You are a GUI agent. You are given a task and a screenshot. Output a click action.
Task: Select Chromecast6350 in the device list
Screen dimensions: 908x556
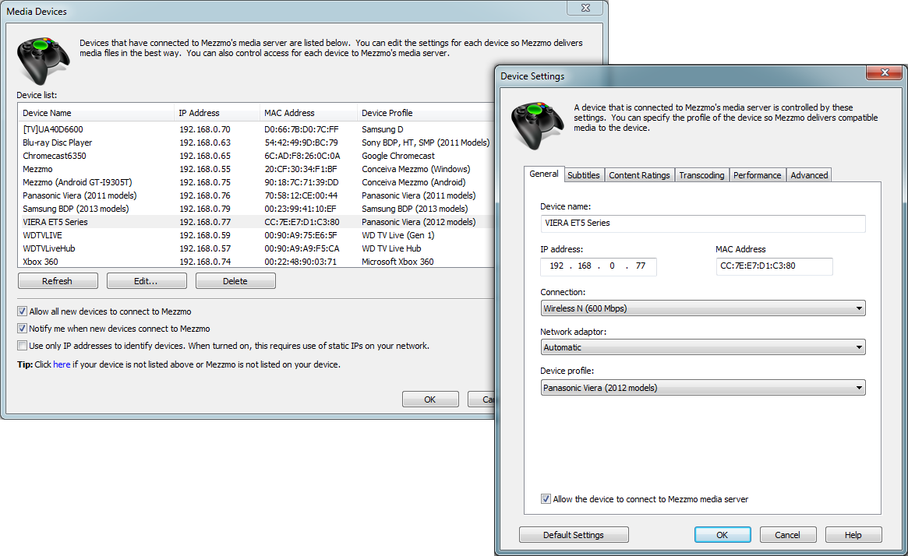[x=55, y=156]
